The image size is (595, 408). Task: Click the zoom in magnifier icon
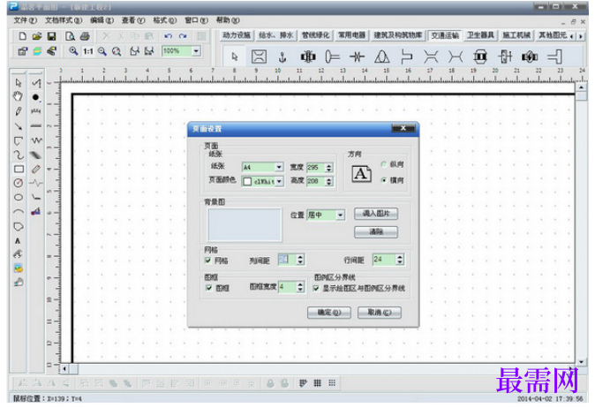pyautogui.click(x=73, y=51)
